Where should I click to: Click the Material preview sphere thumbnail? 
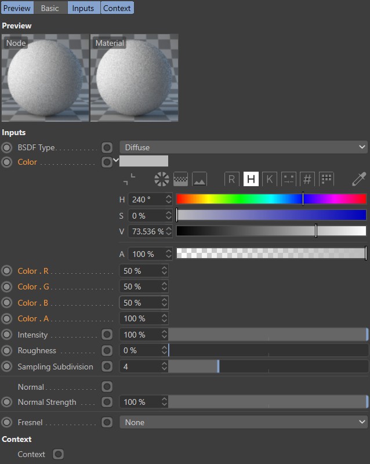point(135,78)
